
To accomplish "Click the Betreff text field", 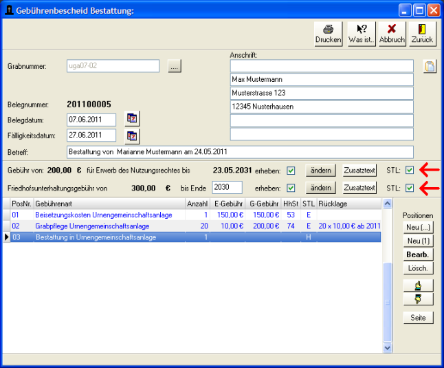I will point(240,152).
